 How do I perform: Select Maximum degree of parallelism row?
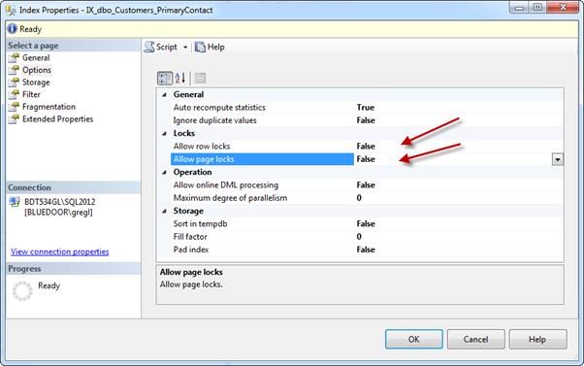(x=367, y=198)
